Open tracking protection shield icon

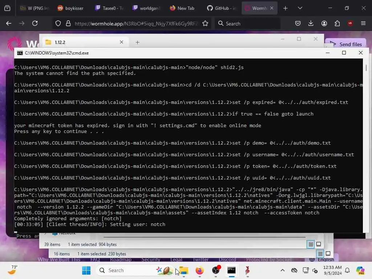pos(58,24)
